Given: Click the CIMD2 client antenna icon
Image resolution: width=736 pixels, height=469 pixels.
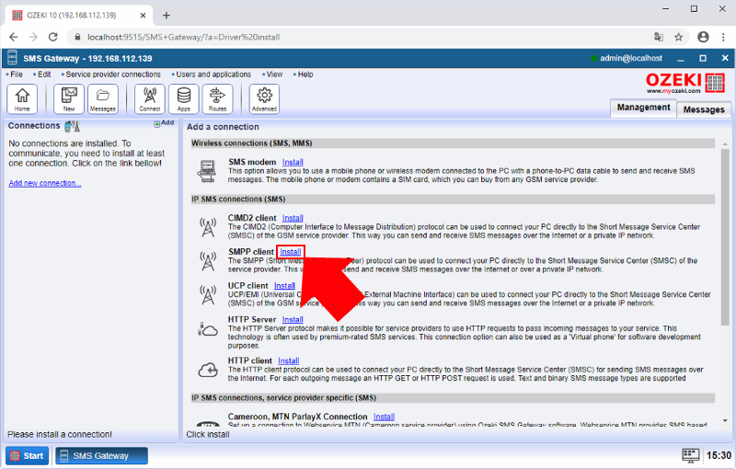Looking at the screenshot, I should (x=208, y=227).
